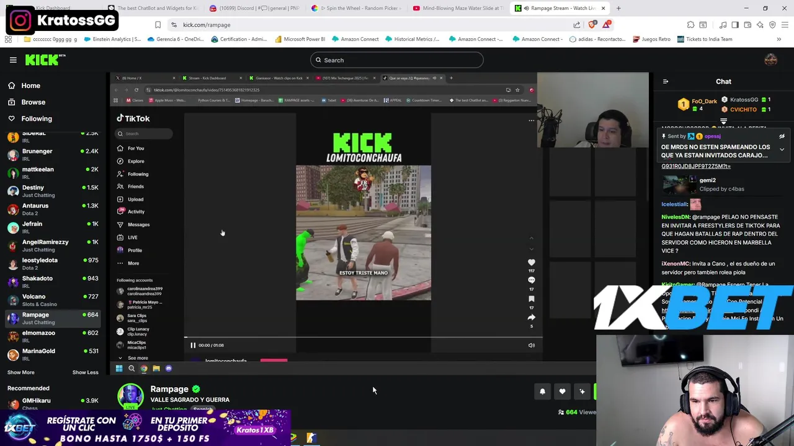The width and height of the screenshot is (794, 446).
Task: Open Shakadoto channel in sidebar
Action: [x=53, y=282]
